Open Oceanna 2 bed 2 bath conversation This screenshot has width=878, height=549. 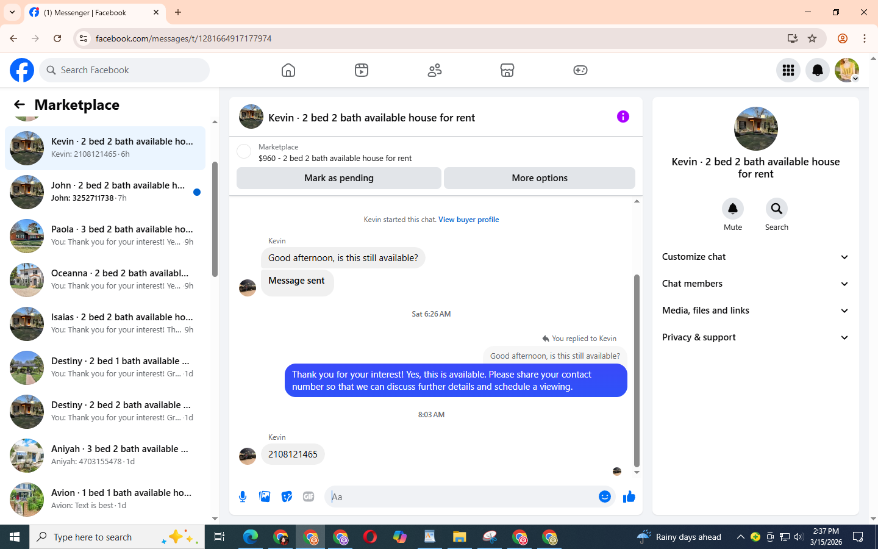(x=105, y=280)
